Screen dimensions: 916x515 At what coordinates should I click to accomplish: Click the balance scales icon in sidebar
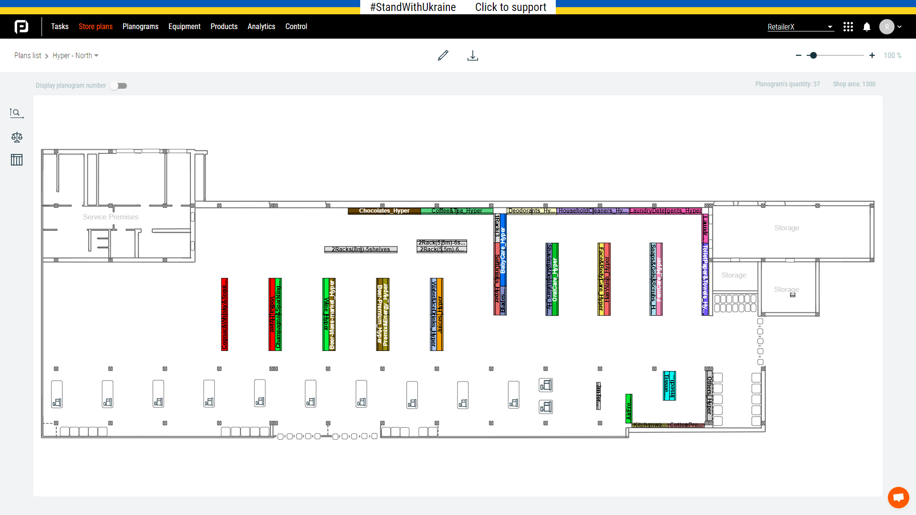click(17, 137)
